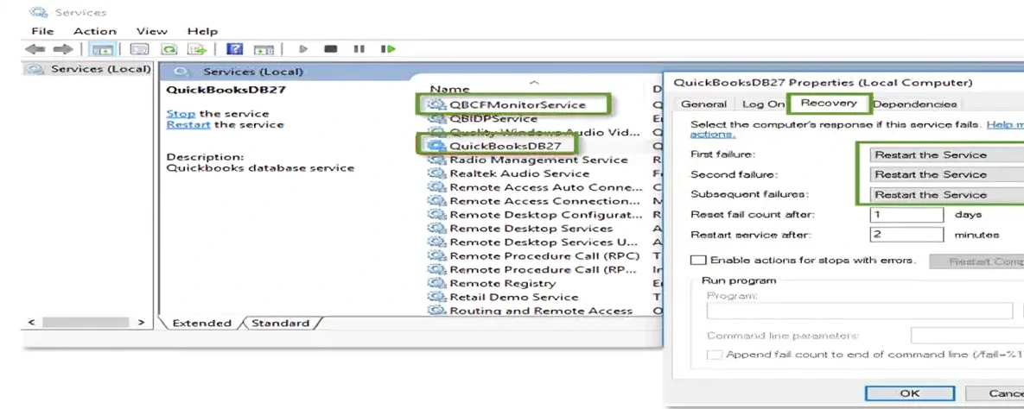Click the Stop the service link

[181, 114]
